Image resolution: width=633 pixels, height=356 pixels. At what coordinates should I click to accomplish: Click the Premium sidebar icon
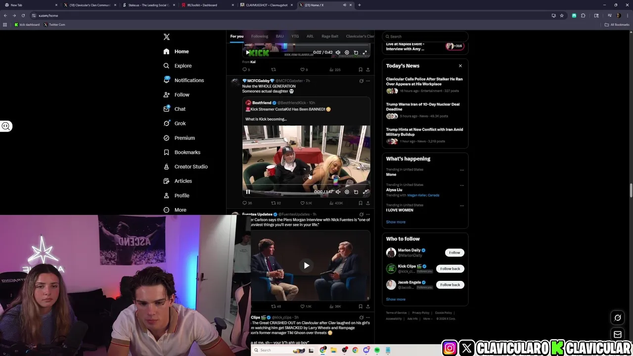tap(167, 138)
